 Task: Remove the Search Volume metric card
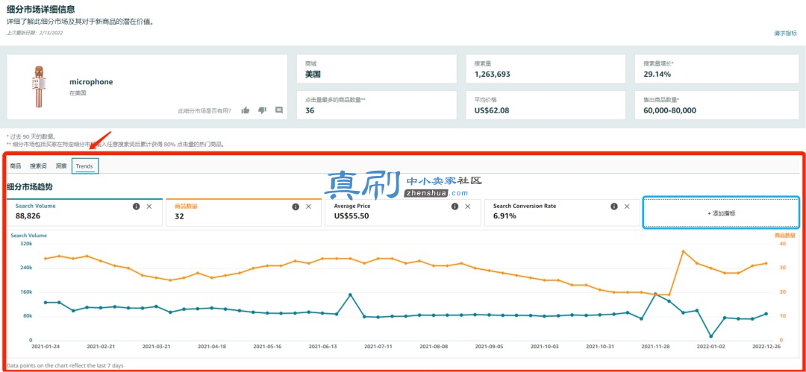(x=149, y=206)
